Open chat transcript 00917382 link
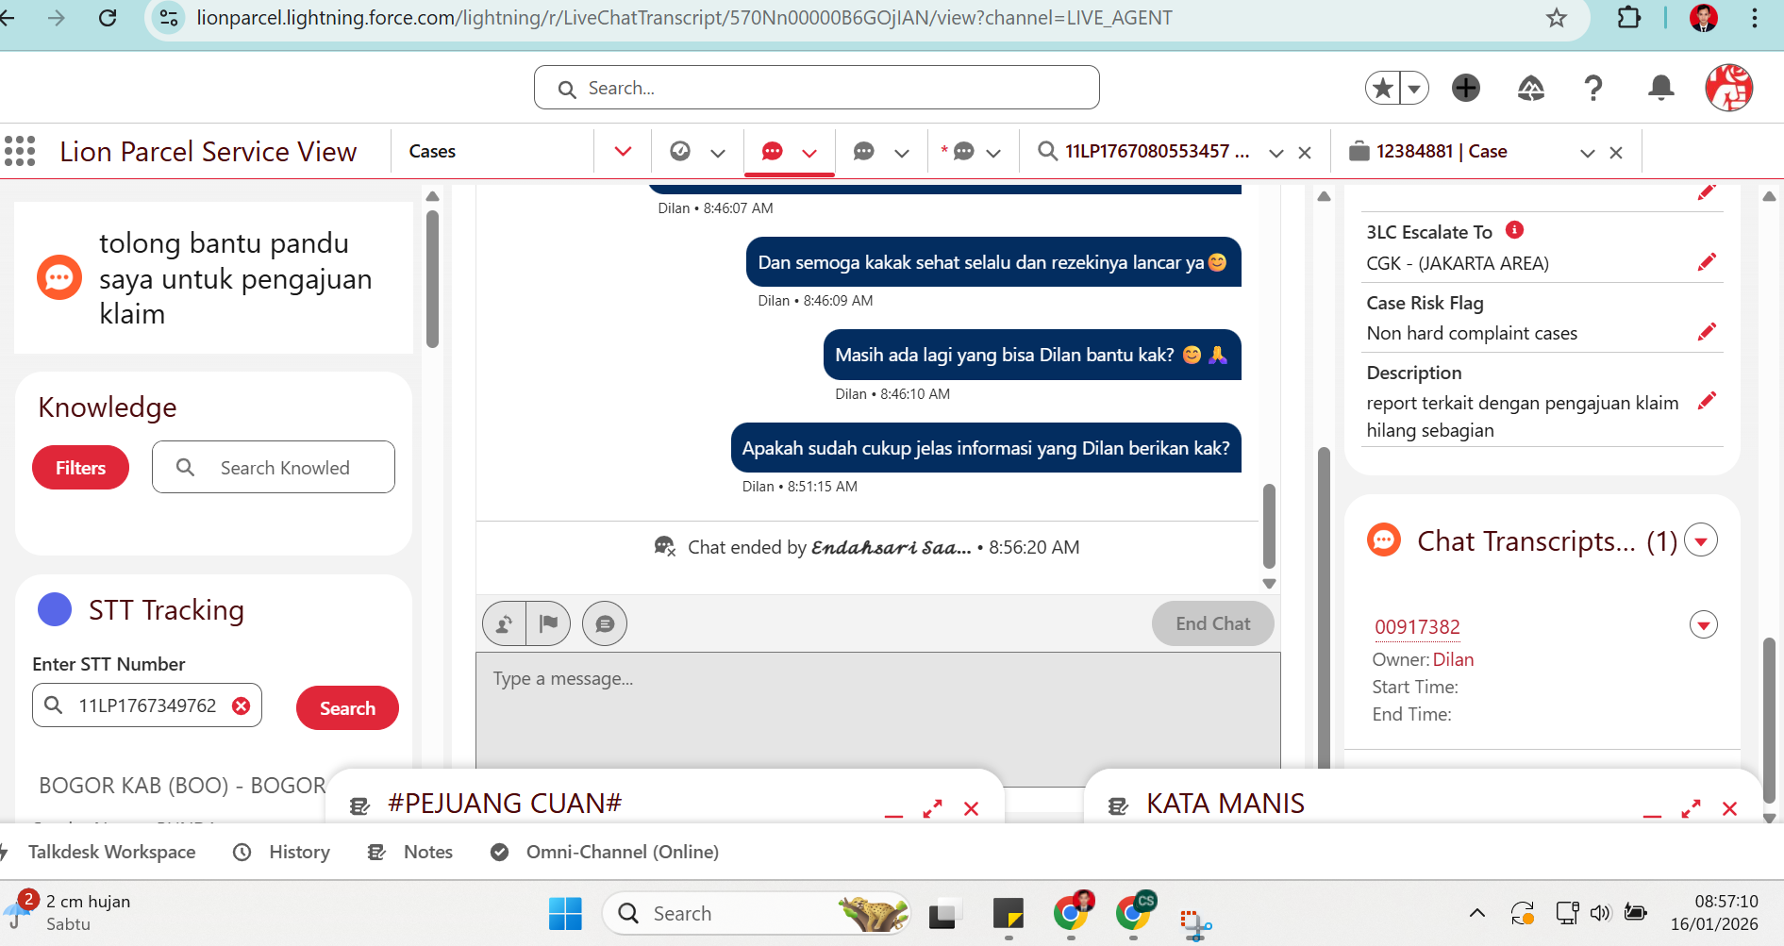The image size is (1784, 946). (x=1417, y=627)
